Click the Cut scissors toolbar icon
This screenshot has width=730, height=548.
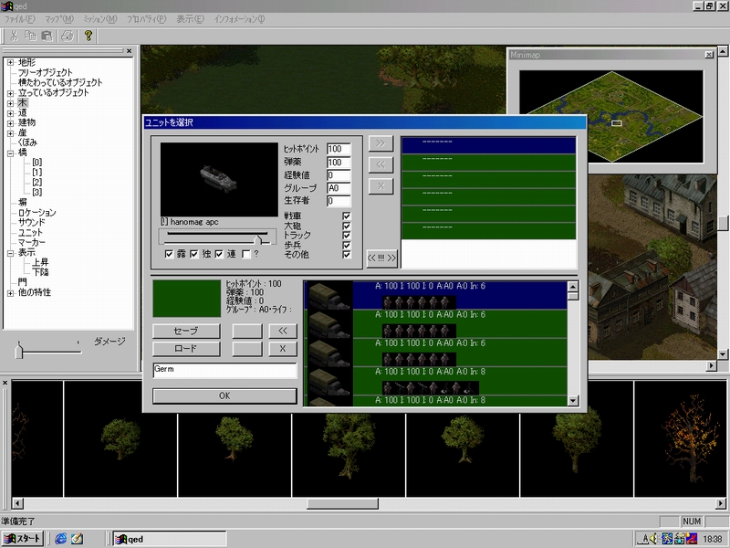14,36
